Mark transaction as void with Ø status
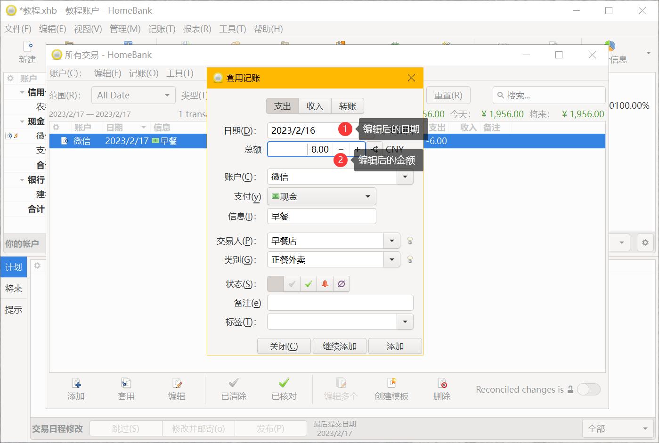This screenshot has width=659, height=443. (342, 284)
